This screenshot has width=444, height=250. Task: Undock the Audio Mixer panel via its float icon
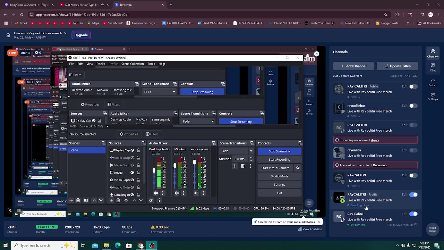[x=214, y=143]
